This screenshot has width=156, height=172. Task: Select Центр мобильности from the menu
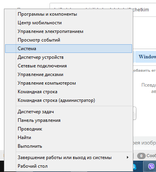tap(68, 23)
